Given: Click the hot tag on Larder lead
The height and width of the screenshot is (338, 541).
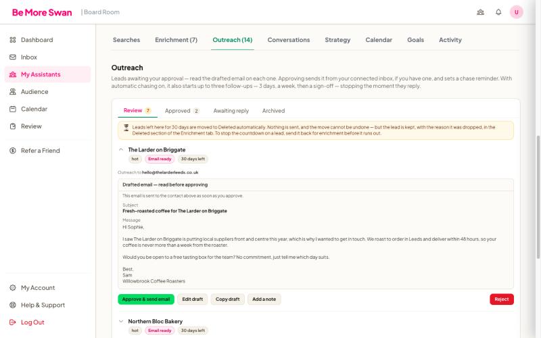Looking at the screenshot, I should click(x=135, y=159).
